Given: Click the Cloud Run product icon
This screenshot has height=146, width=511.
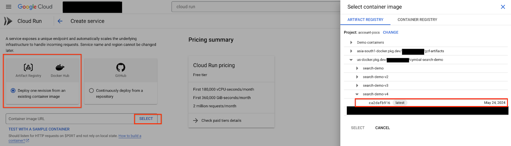Looking at the screenshot, I should point(8,21).
